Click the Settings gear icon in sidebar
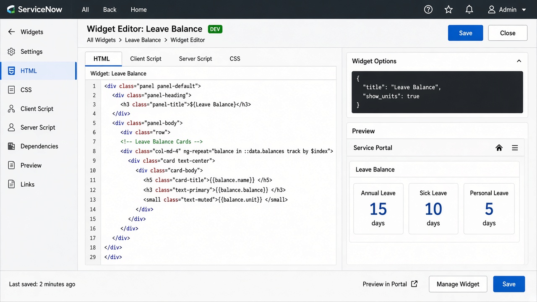Viewport: 537px width, 302px height. (x=12, y=52)
